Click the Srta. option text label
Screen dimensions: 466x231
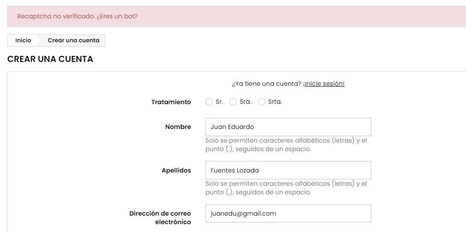[275, 102]
